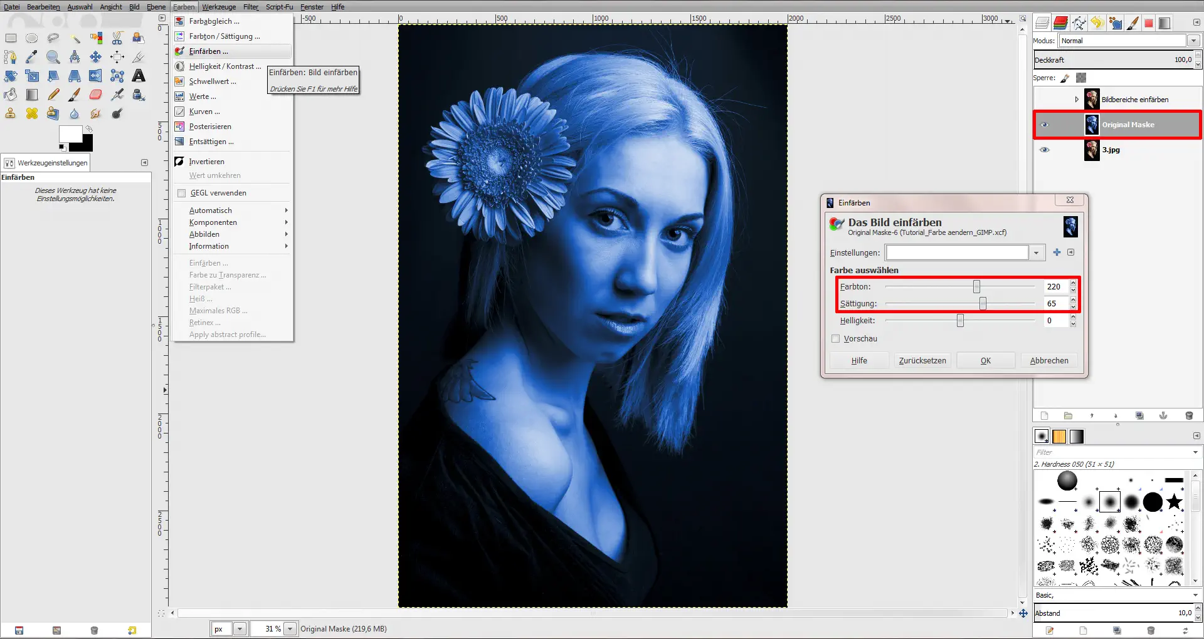The height and width of the screenshot is (639, 1204).
Task: Hide the 3.jpg layer
Action: click(x=1045, y=150)
